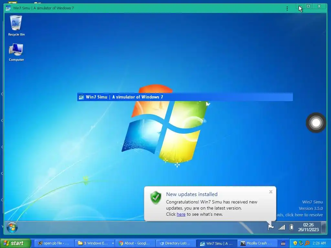This screenshot has width=331, height=248.
Task: Open the three-dot menu in title bar
Action: (287, 8)
